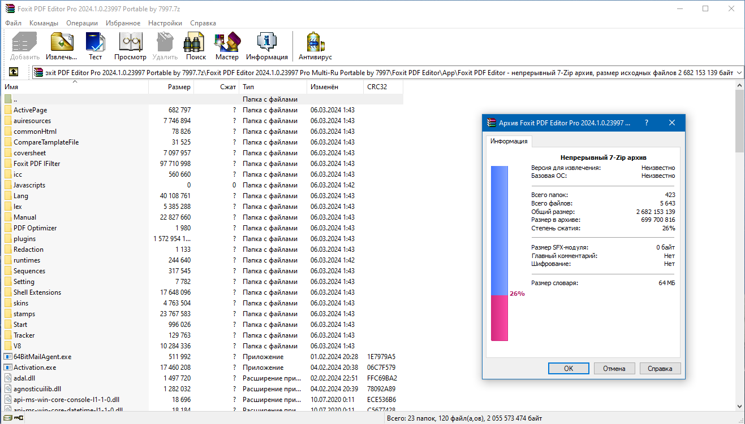Image resolution: width=745 pixels, height=424 pixels.
Task: Select the api-ms-win-core-console-l1-1-0.dll file name
Action: (66, 400)
